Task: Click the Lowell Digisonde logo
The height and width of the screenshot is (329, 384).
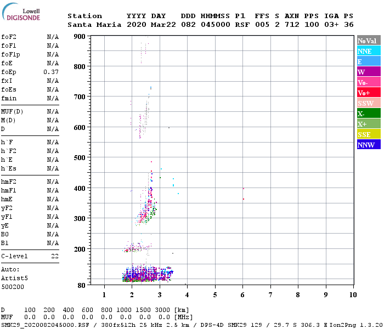Action: click(21, 12)
